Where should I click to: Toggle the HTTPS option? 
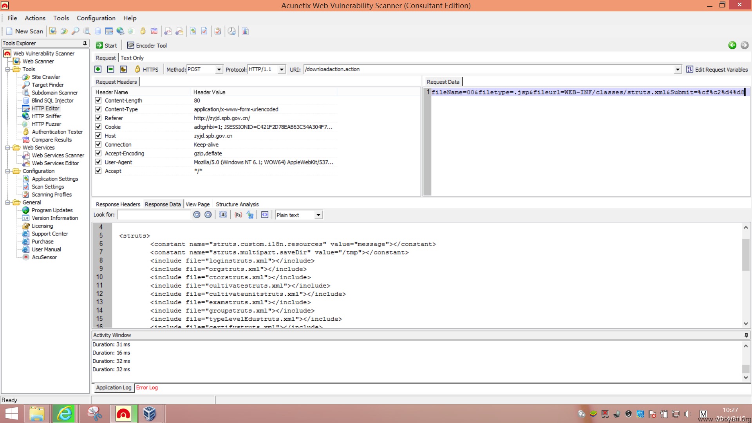(x=146, y=69)
